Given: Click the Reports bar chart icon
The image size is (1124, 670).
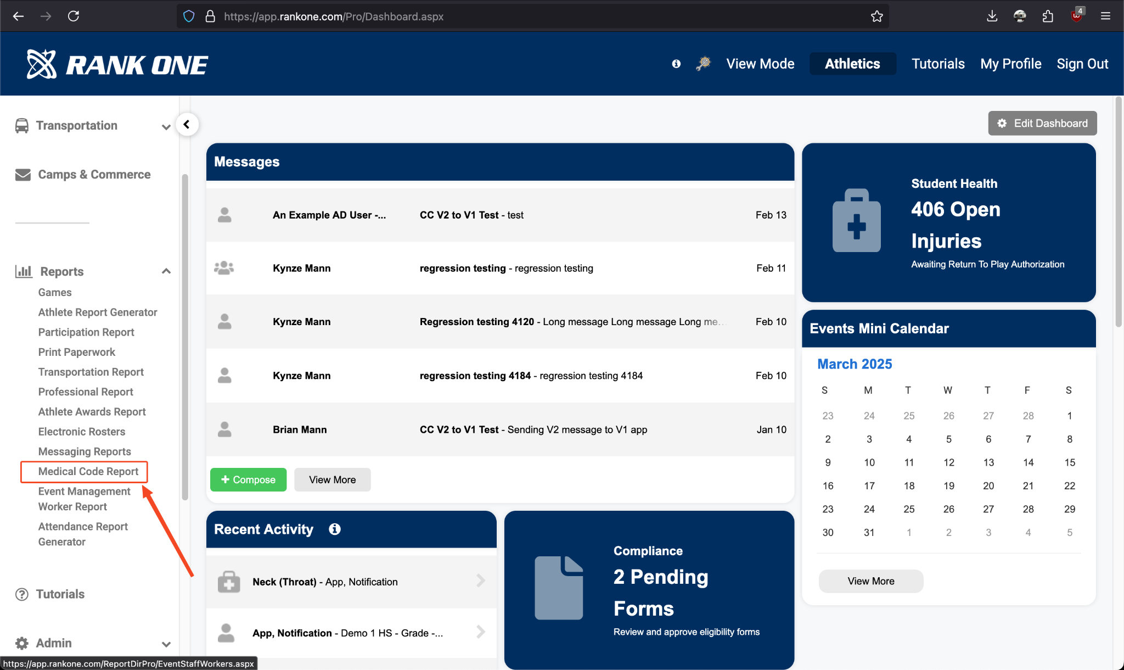Looking at the screenshot, I should point(24,271).
